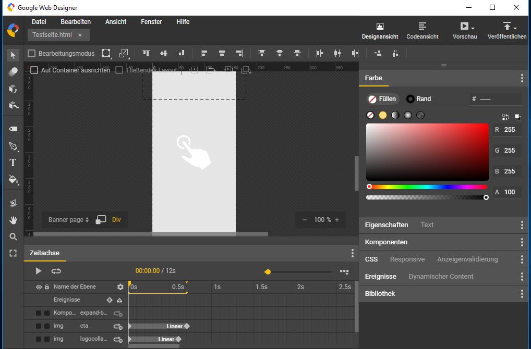Select the Rand stroke button
The image size is (531, 349).
419,99
